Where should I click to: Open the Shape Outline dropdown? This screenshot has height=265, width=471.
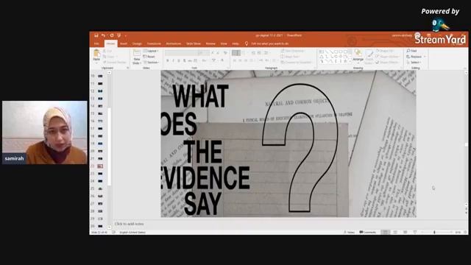coord(388,57)
